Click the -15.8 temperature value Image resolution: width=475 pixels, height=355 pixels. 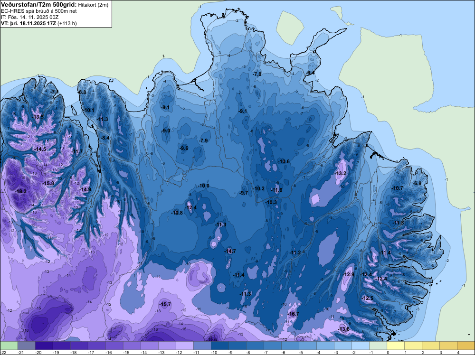[48, 183]
